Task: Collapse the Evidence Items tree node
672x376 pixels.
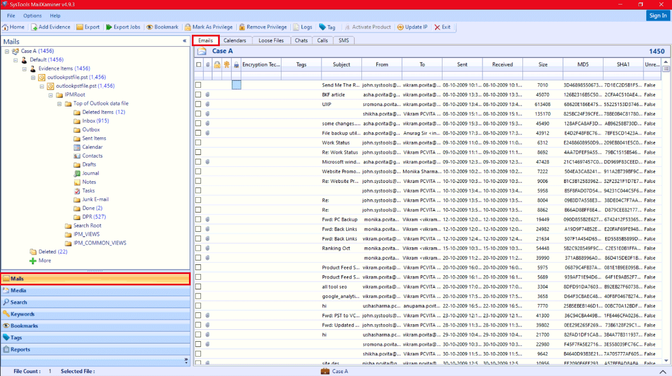Action: 24,68
